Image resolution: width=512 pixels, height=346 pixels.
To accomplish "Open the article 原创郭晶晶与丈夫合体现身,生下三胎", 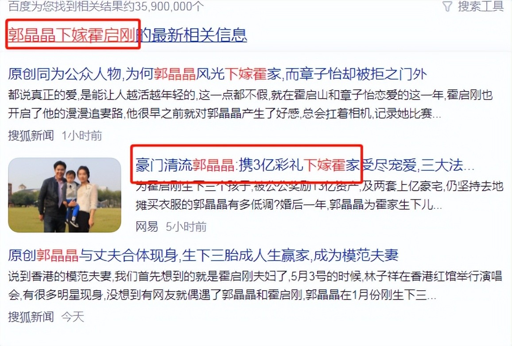I will pos(203,255).
